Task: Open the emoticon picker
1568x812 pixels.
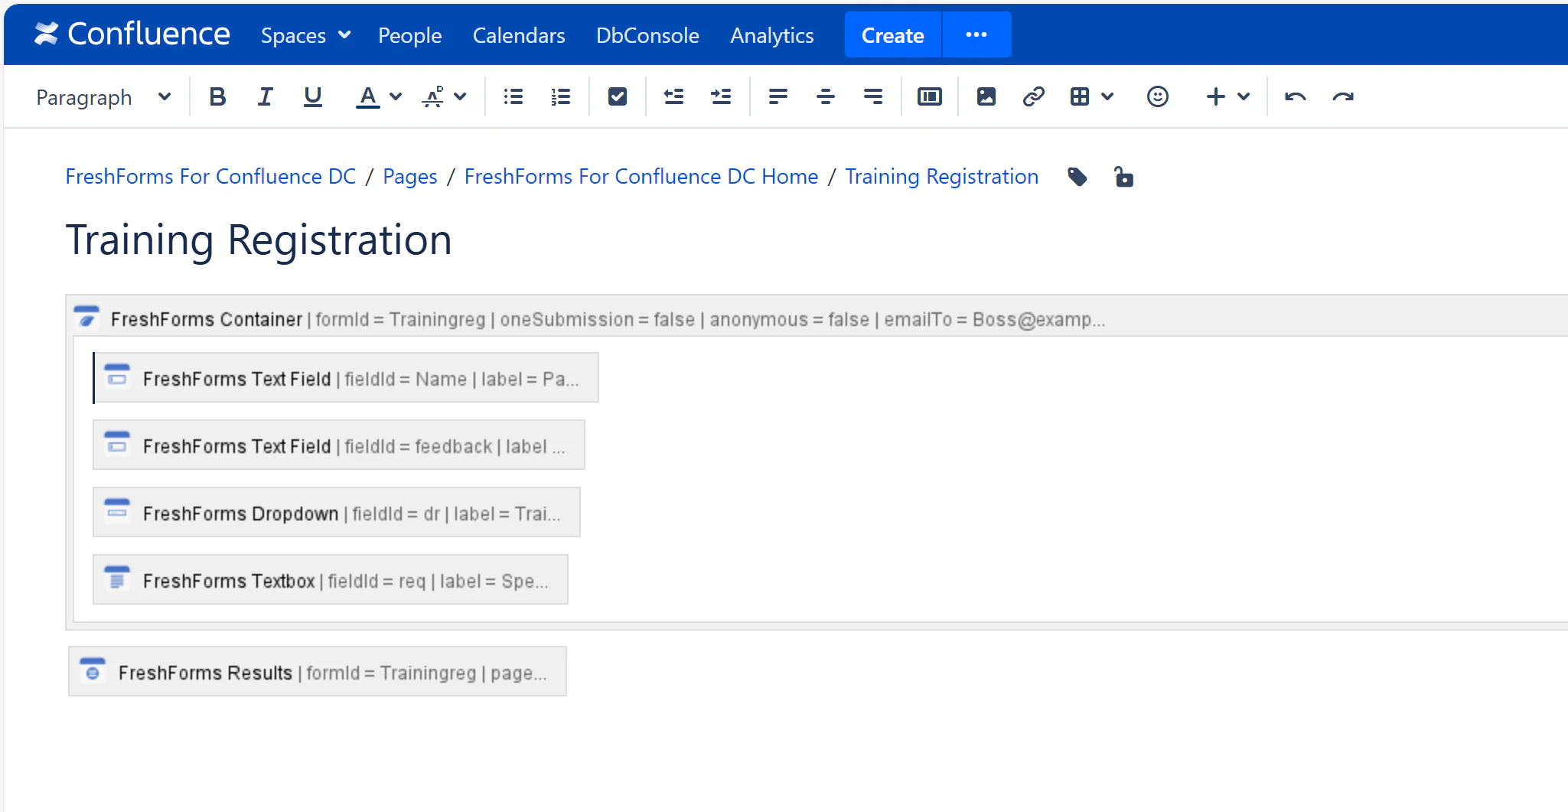Action: pos(1158,96)
